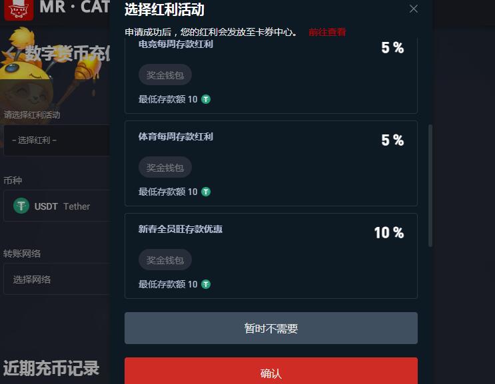Open the USDT currency selector

tap(57, 206)
